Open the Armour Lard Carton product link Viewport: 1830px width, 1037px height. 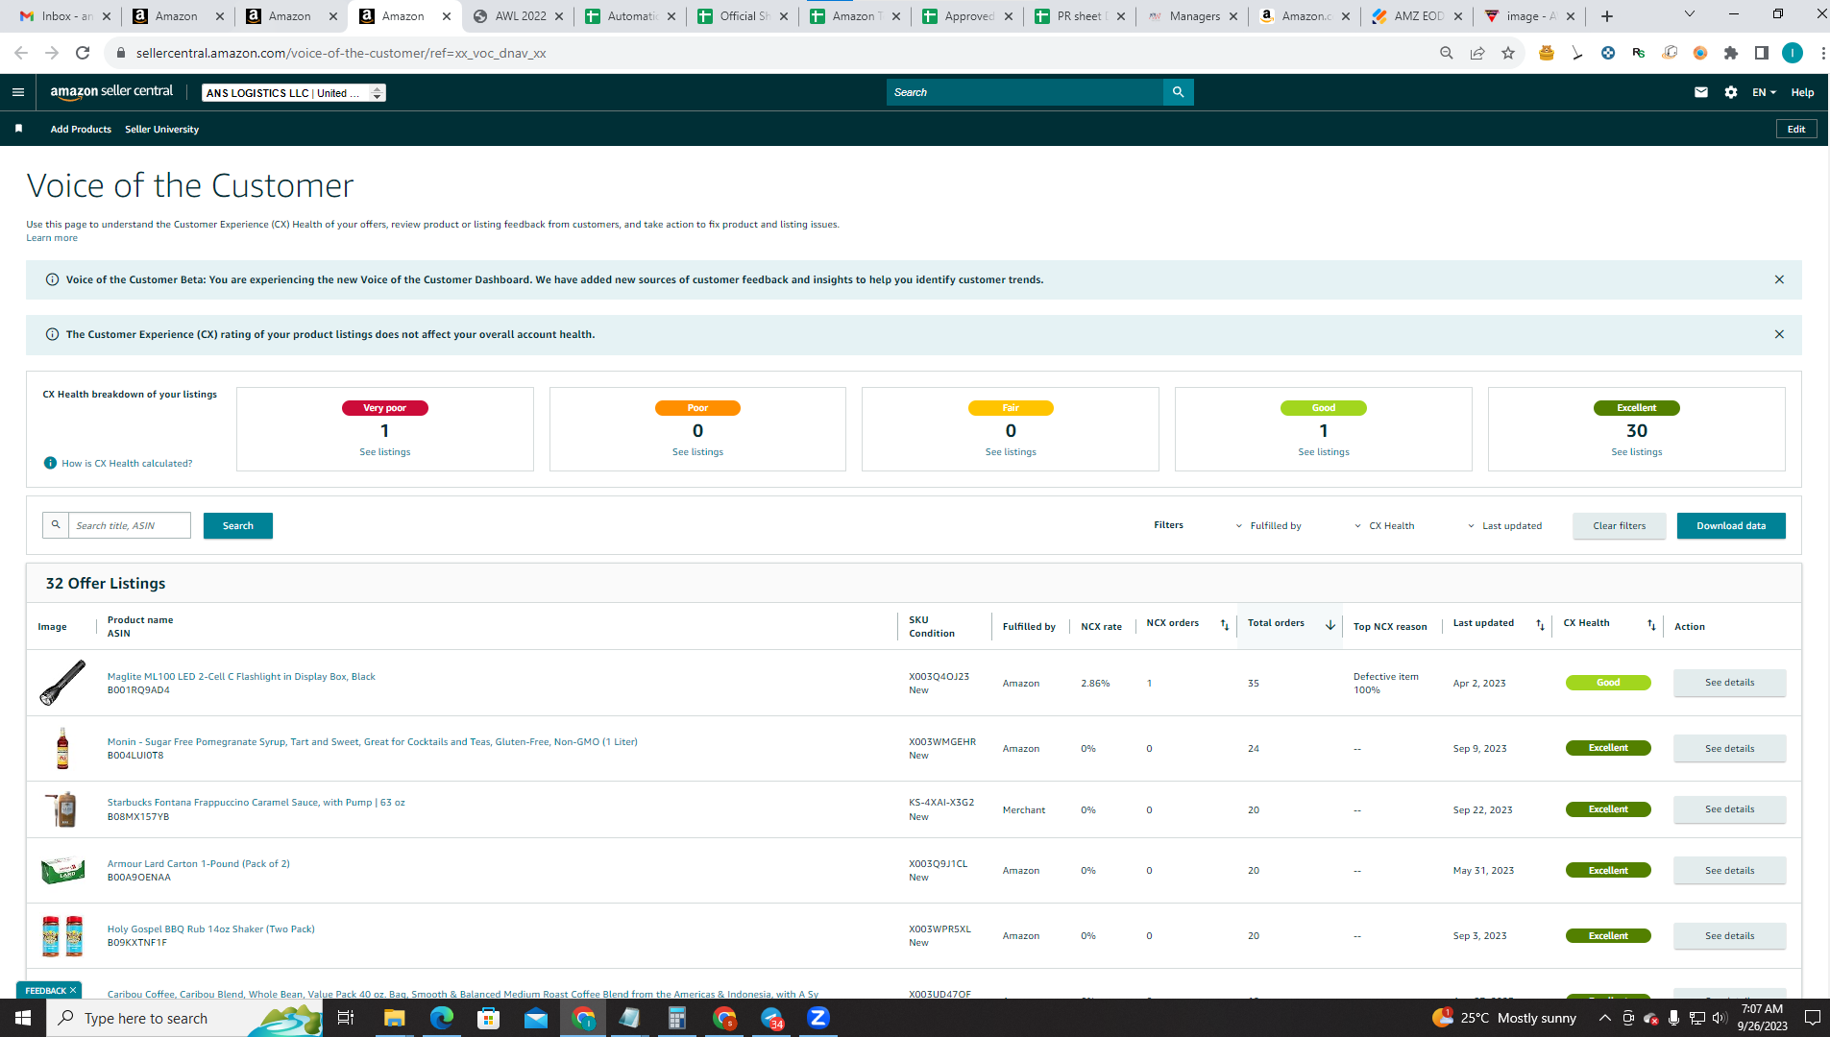click(199, 864)
